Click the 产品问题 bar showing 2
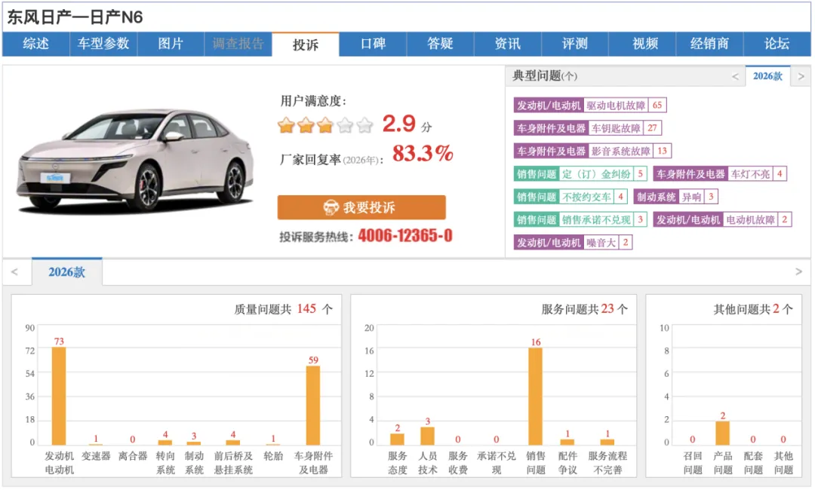 coord(722,433)
